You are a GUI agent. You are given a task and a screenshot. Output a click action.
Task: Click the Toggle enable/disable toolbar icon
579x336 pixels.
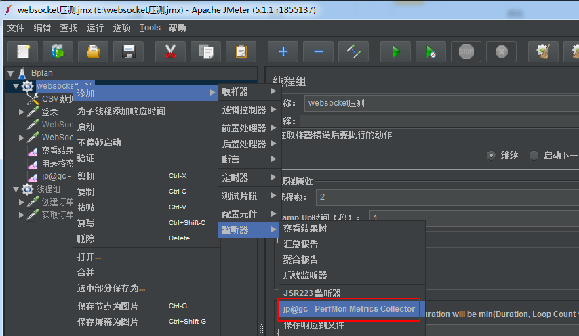click(x=354, y=51)
